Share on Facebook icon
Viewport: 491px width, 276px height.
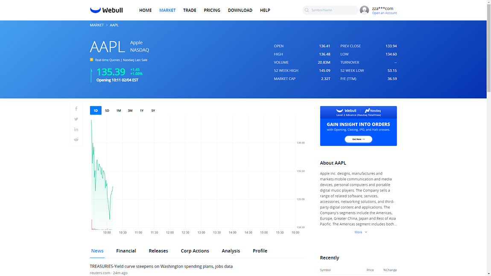76,109
